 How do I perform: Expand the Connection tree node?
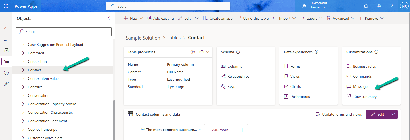(x=23, y=62)
